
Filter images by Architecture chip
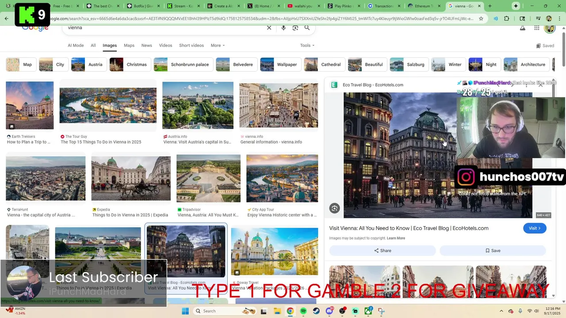coord(527,64)
